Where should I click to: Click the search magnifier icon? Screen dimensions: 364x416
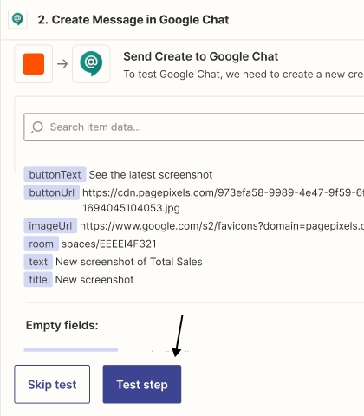(37, 127)
